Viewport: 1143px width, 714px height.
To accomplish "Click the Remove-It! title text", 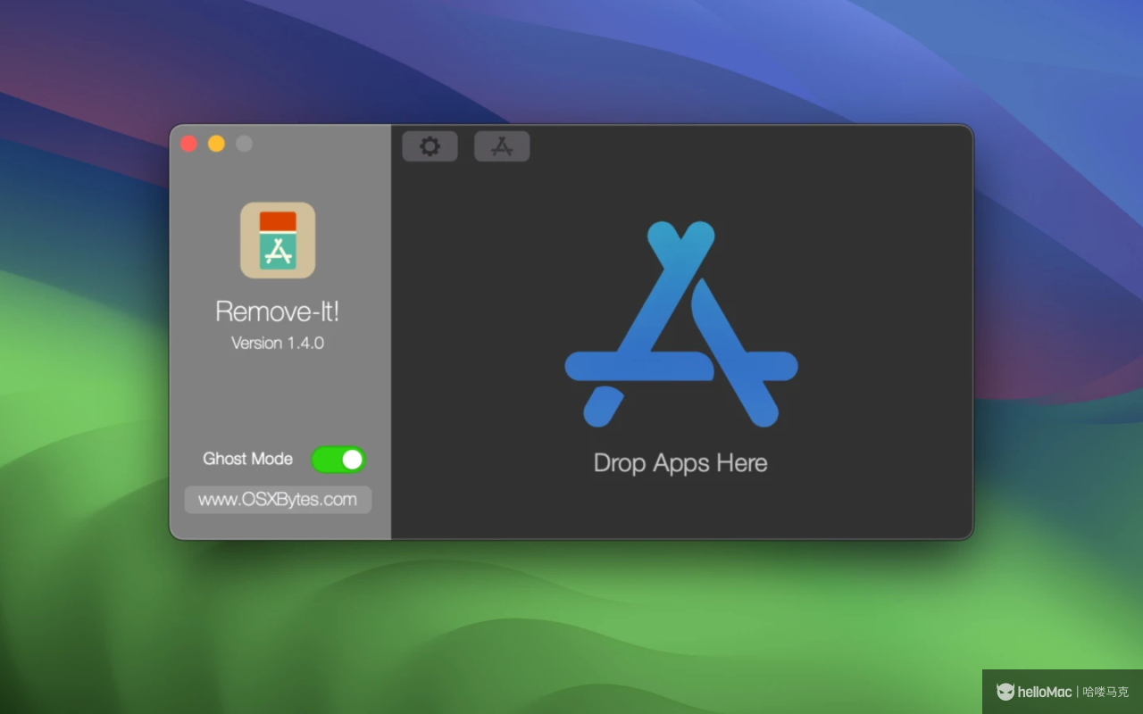I will (278, 311).
